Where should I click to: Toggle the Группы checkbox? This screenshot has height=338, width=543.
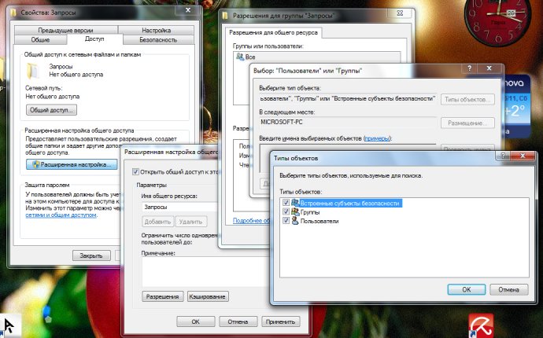pyautogui.click(x=286, y=211)
